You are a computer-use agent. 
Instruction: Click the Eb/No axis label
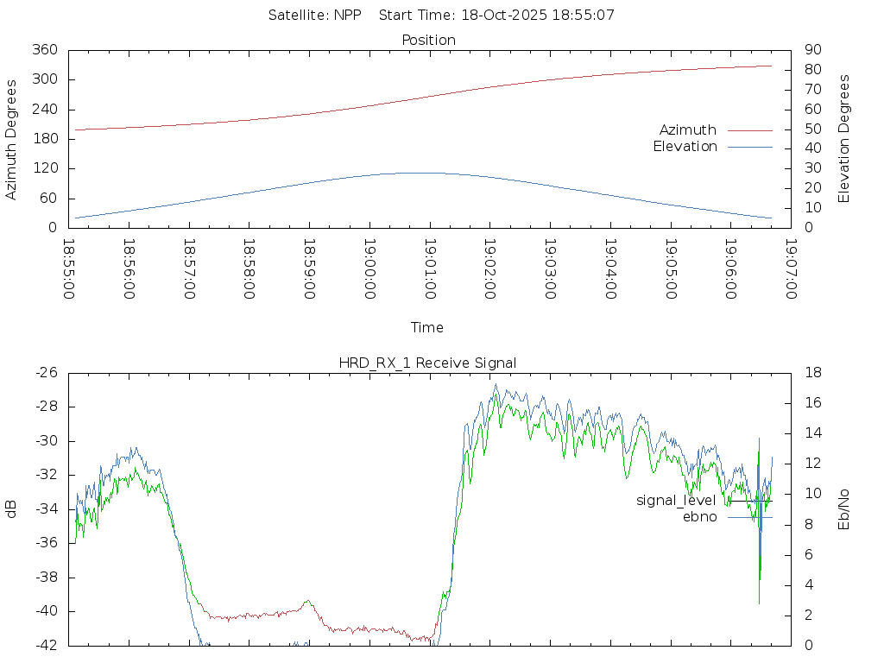point(844,508)
